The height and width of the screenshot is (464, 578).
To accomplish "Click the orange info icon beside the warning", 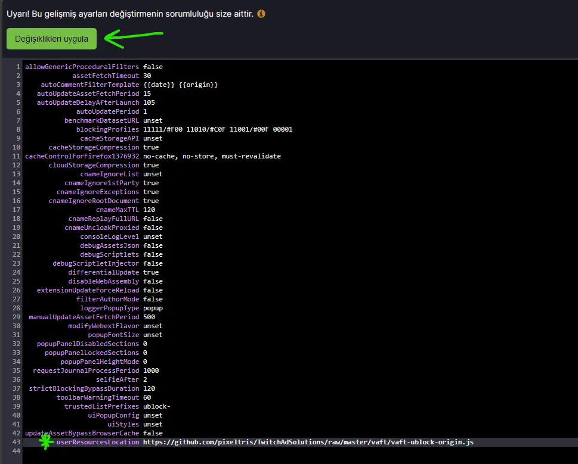I will pos(261,14).
